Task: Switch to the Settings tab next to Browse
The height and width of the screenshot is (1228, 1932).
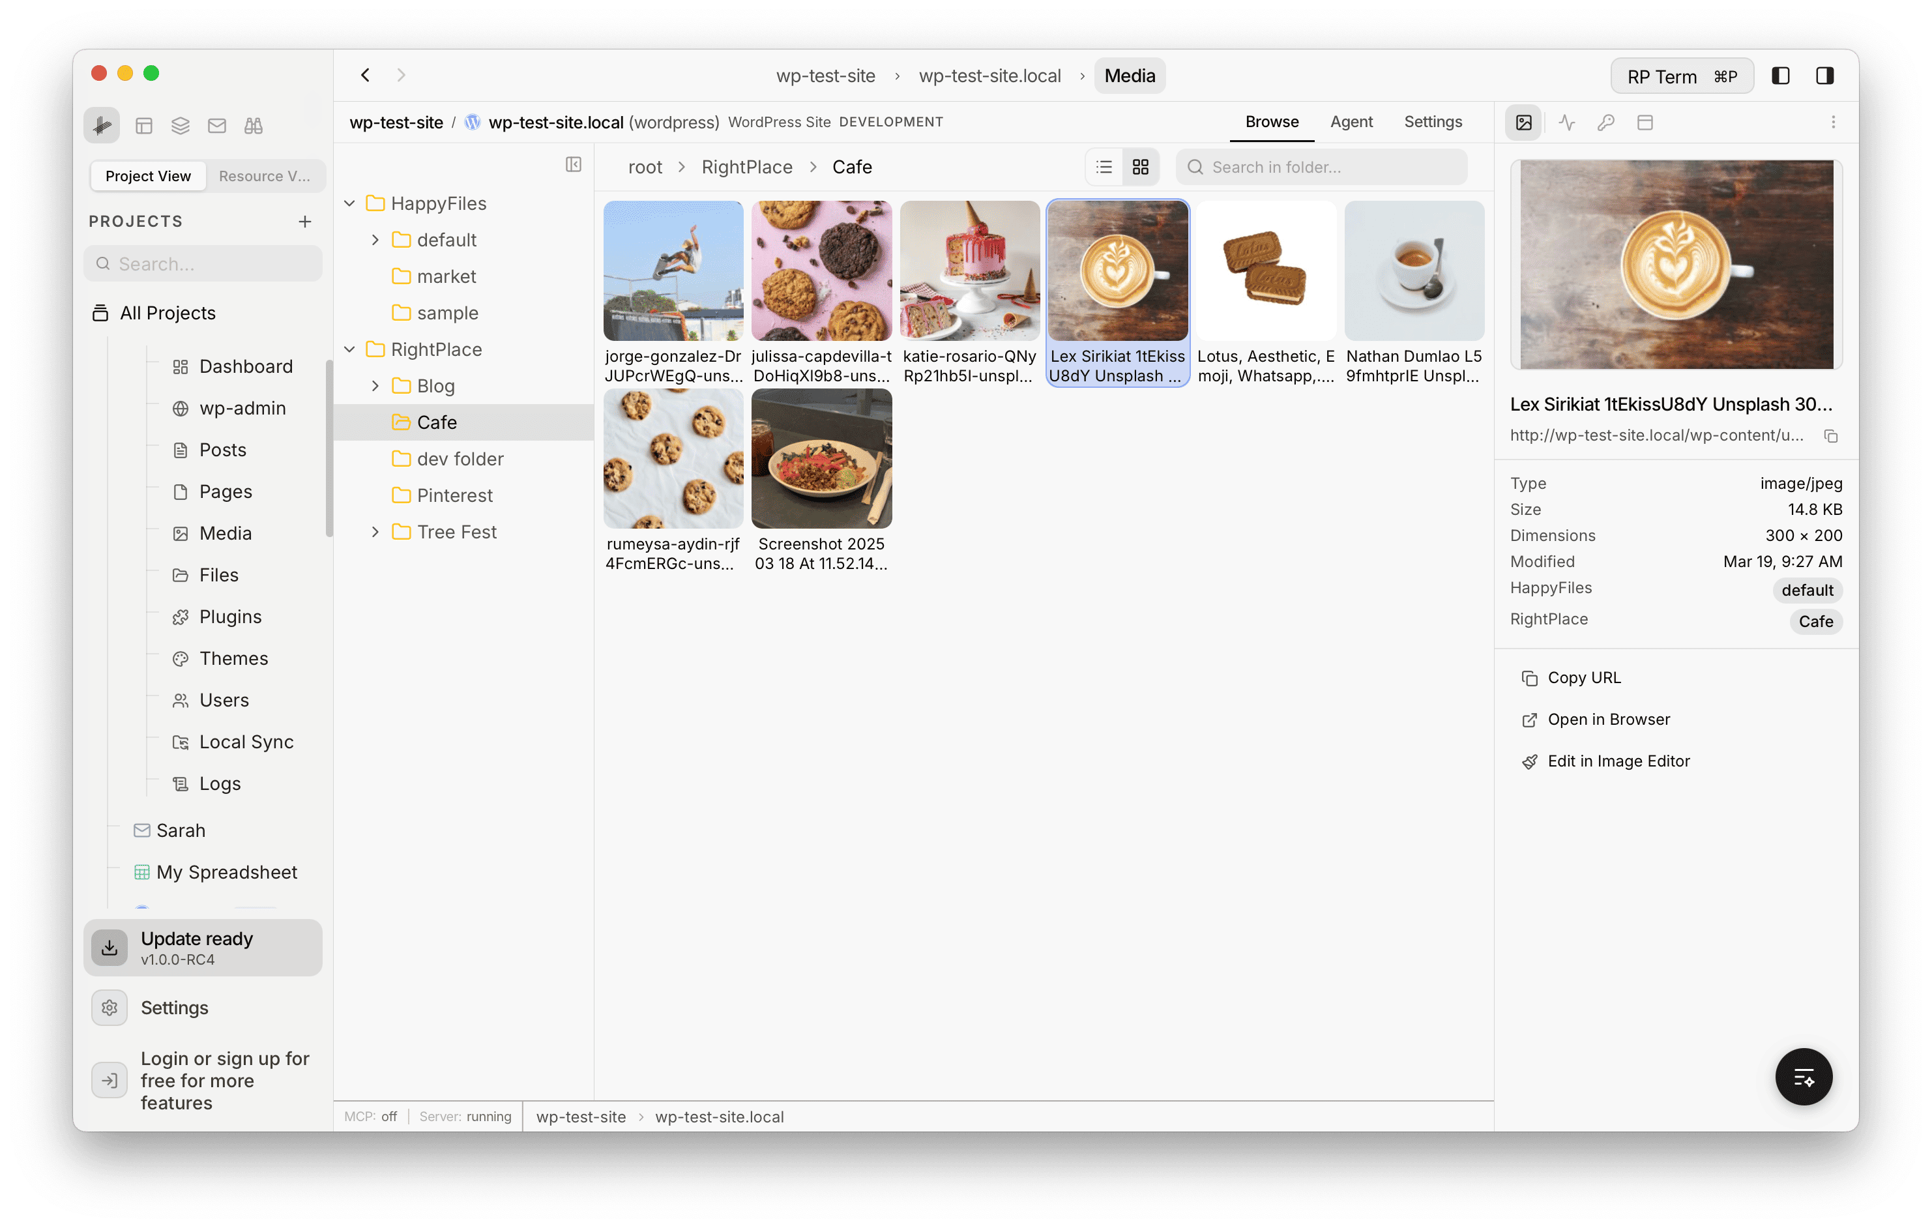Action: click(x=1434, y=122)
